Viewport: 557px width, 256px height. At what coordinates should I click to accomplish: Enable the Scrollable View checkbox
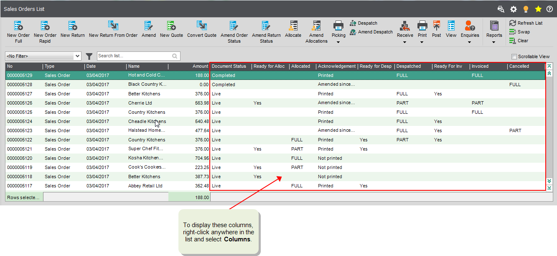pyautogui.click(x=514, y=56)
